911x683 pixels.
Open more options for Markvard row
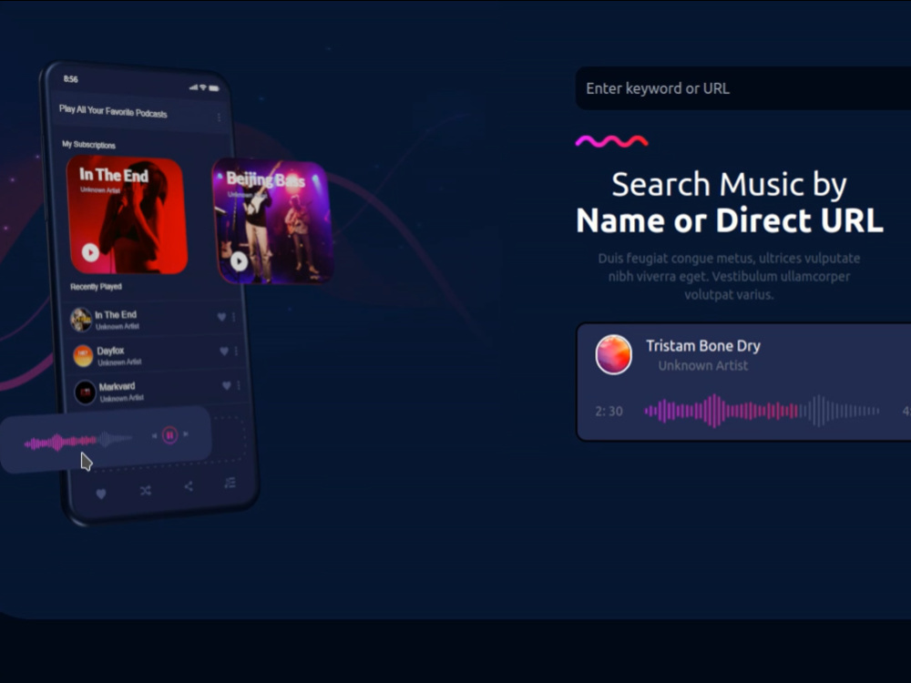pos(239,385)
